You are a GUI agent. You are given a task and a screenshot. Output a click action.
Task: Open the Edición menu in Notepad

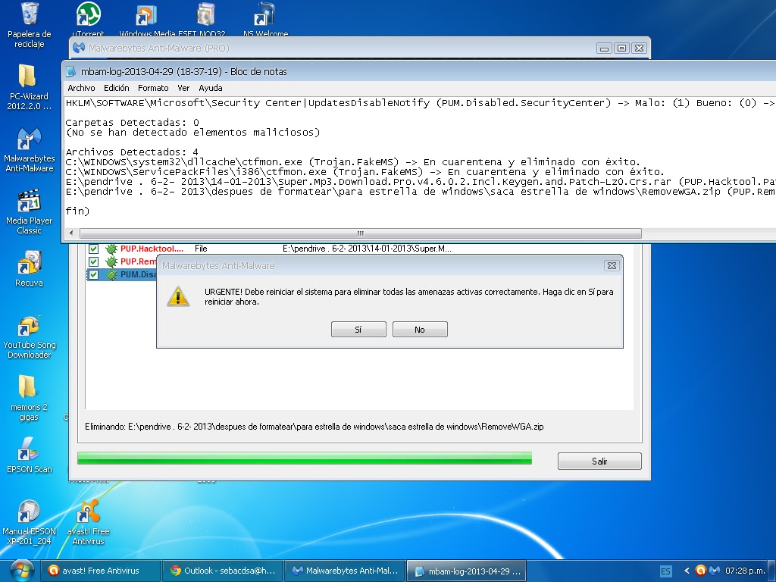coord(116,88)
